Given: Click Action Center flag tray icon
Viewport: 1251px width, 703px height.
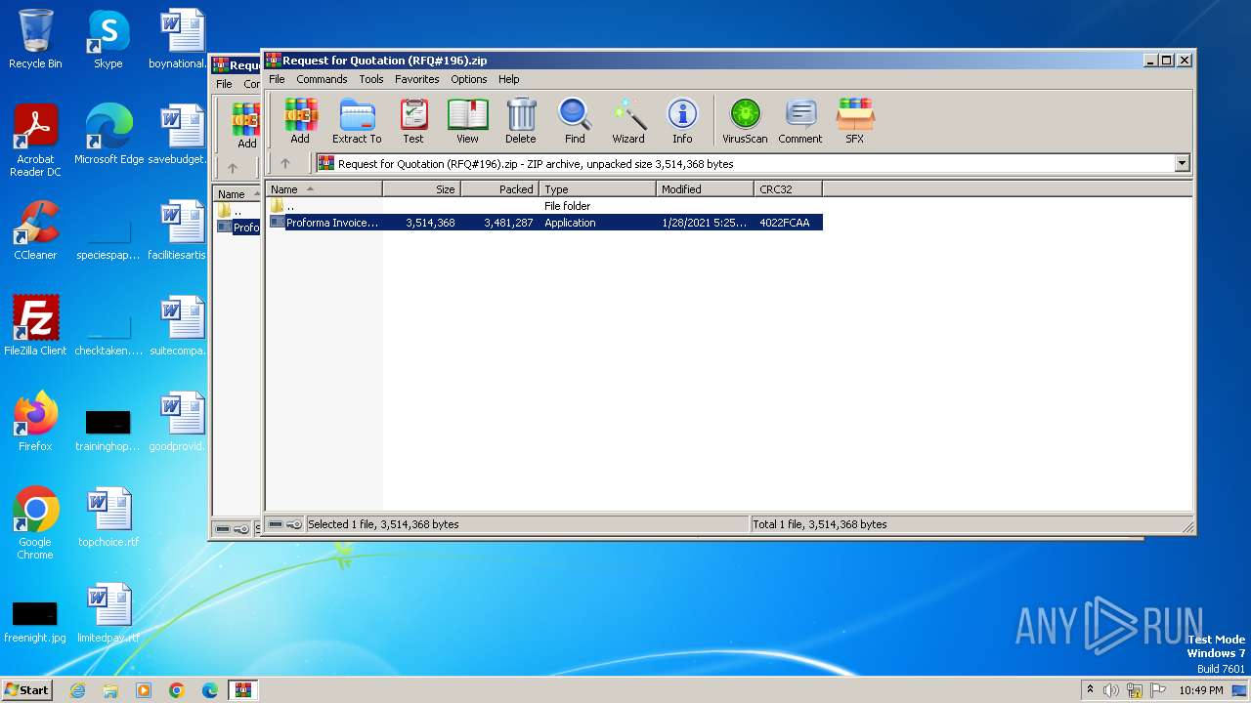Looking at the screenshot, I should 1159,690.
